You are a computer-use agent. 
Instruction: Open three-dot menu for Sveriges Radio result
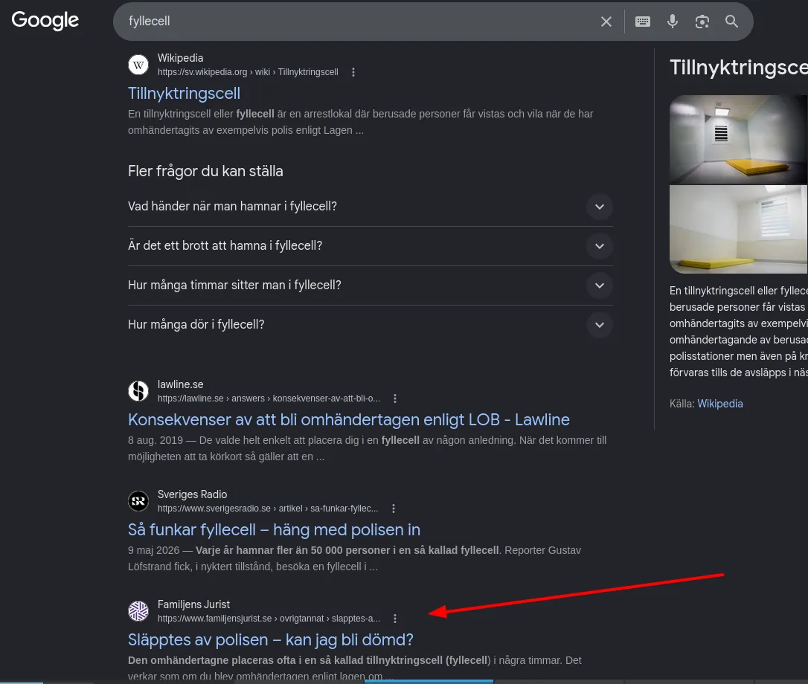[393, 509]
